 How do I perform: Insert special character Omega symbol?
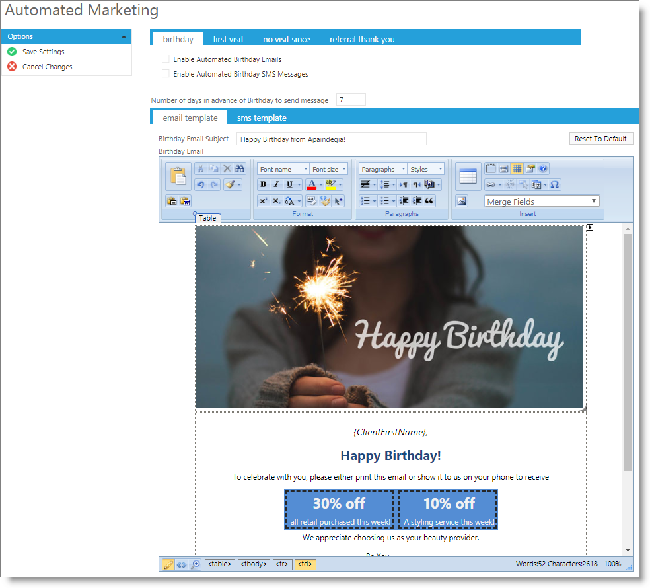click(555, 184)
